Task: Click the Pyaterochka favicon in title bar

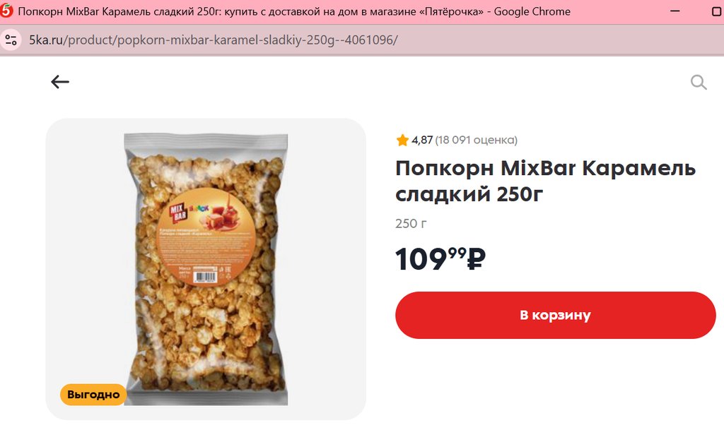Action: (x=6, y=10)
